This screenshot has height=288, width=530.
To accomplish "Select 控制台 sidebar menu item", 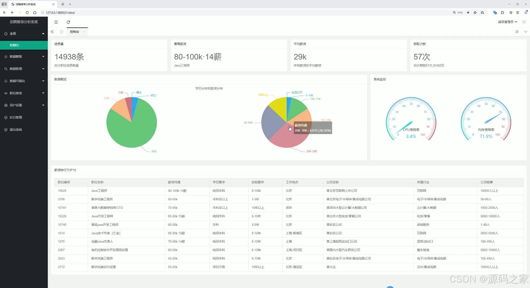I will [x=15, y=45].
